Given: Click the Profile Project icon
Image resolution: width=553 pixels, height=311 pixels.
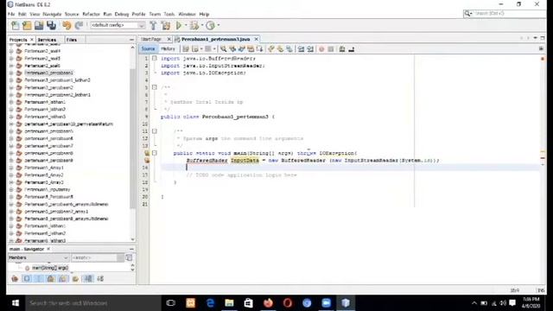Looking at the screenshot, I should 210,25.
